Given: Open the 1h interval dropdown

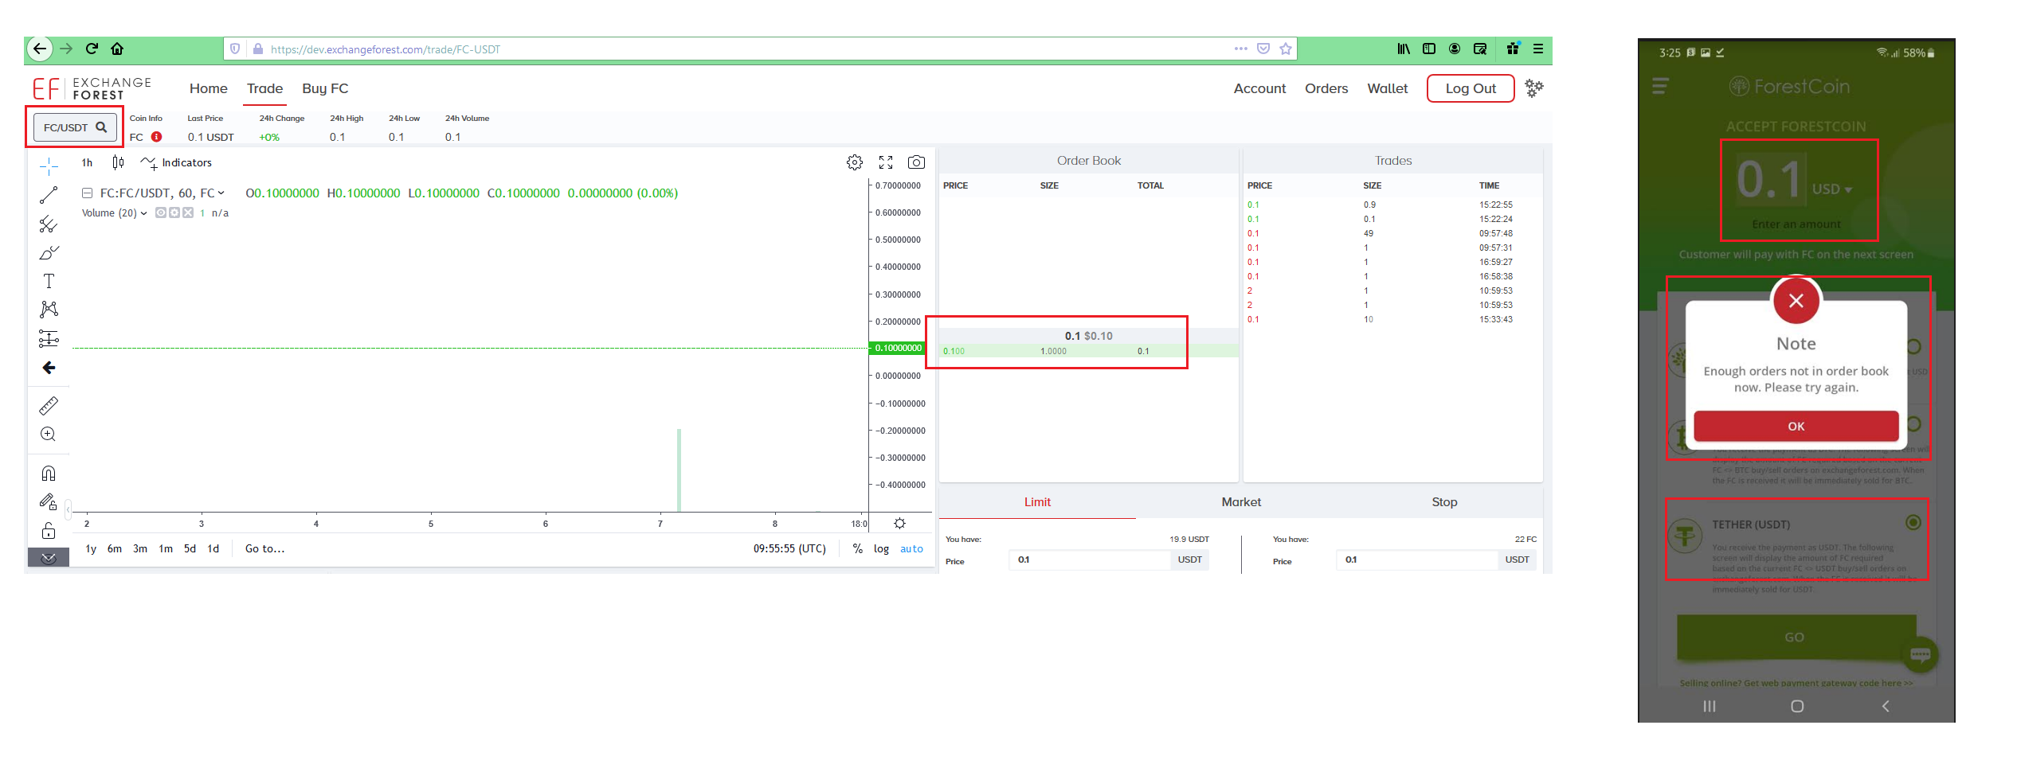Looking at the screenshot, I should [87, 162].
